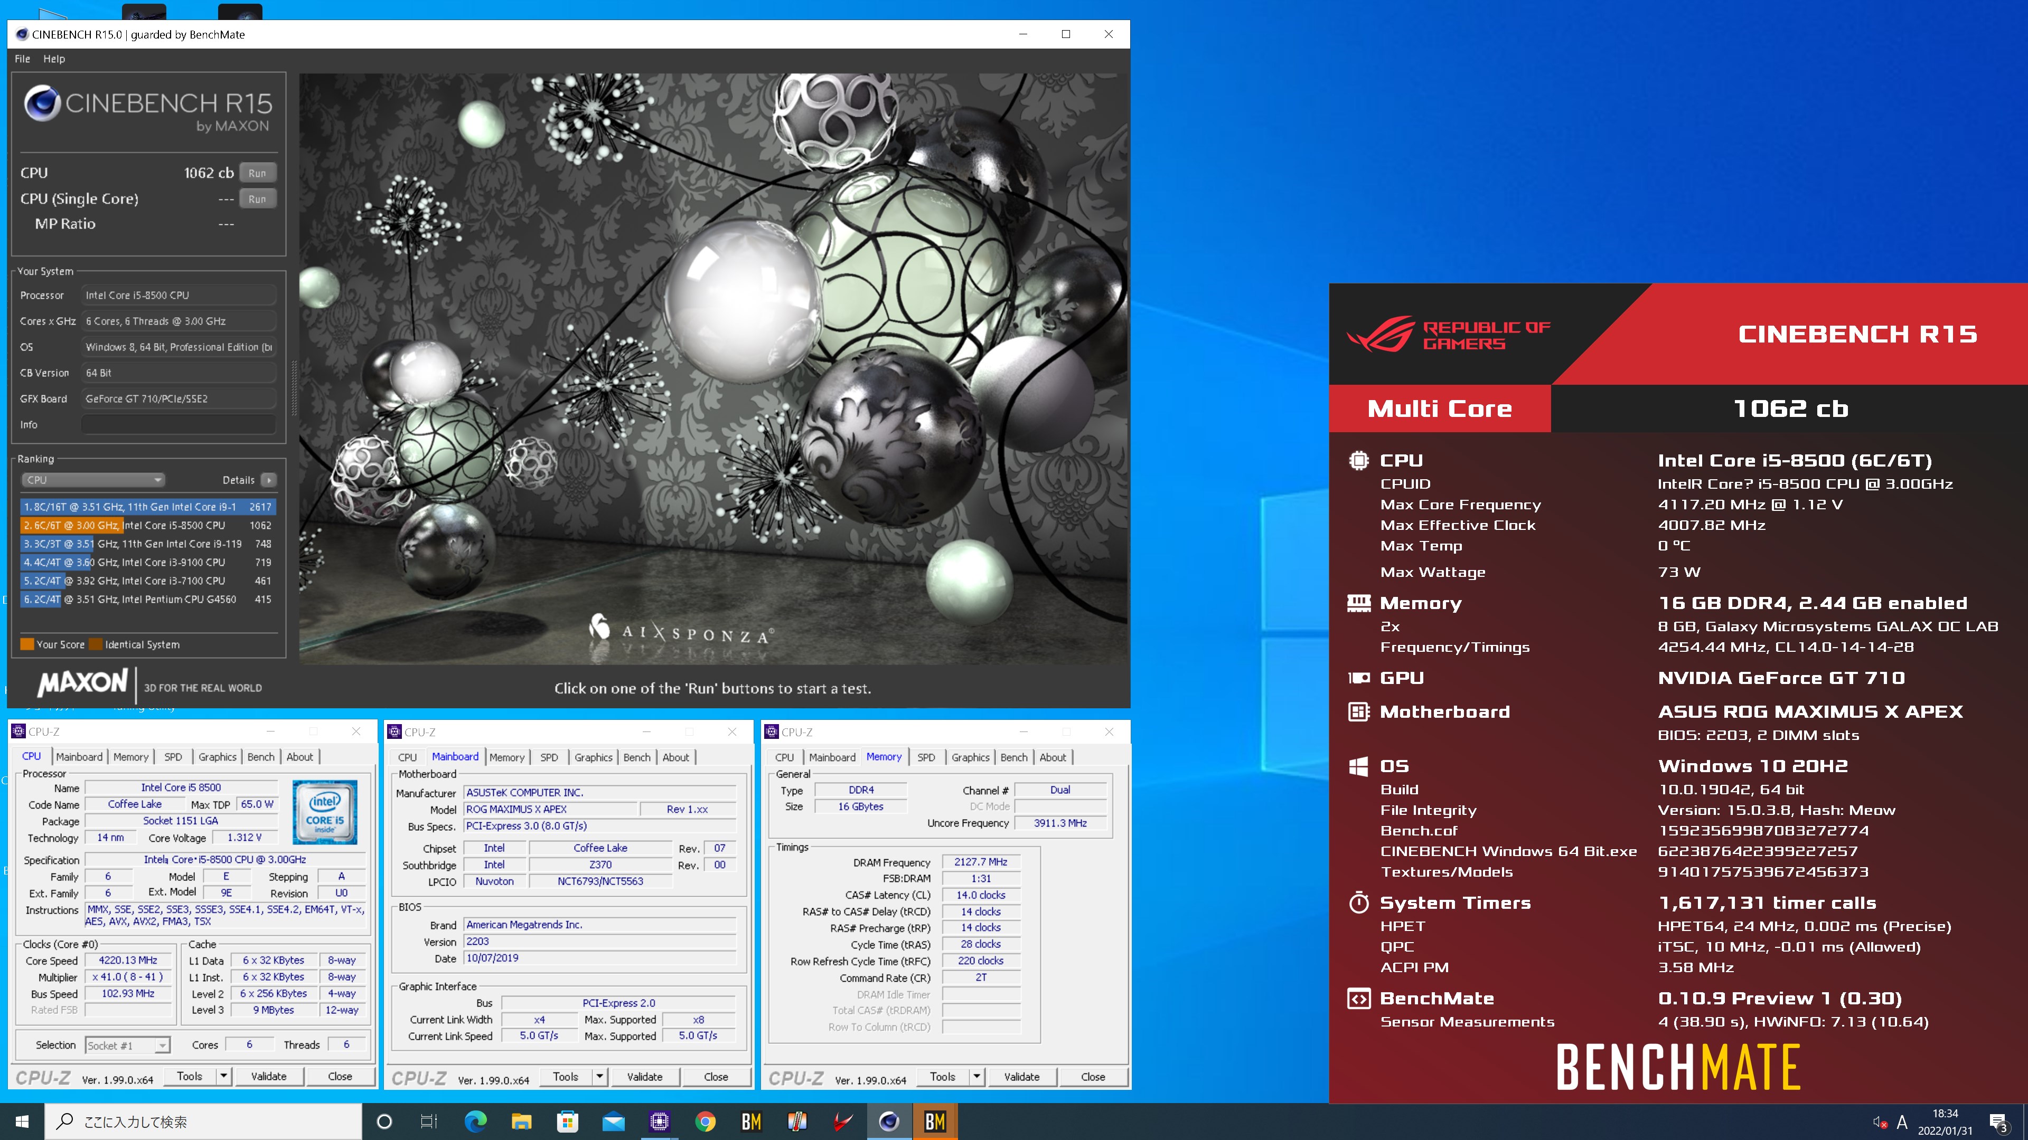This screenshot has height=1140, width=2028.
Task: Activate highlighted BenchMate taskbar icon
Action: [934, 1121]
